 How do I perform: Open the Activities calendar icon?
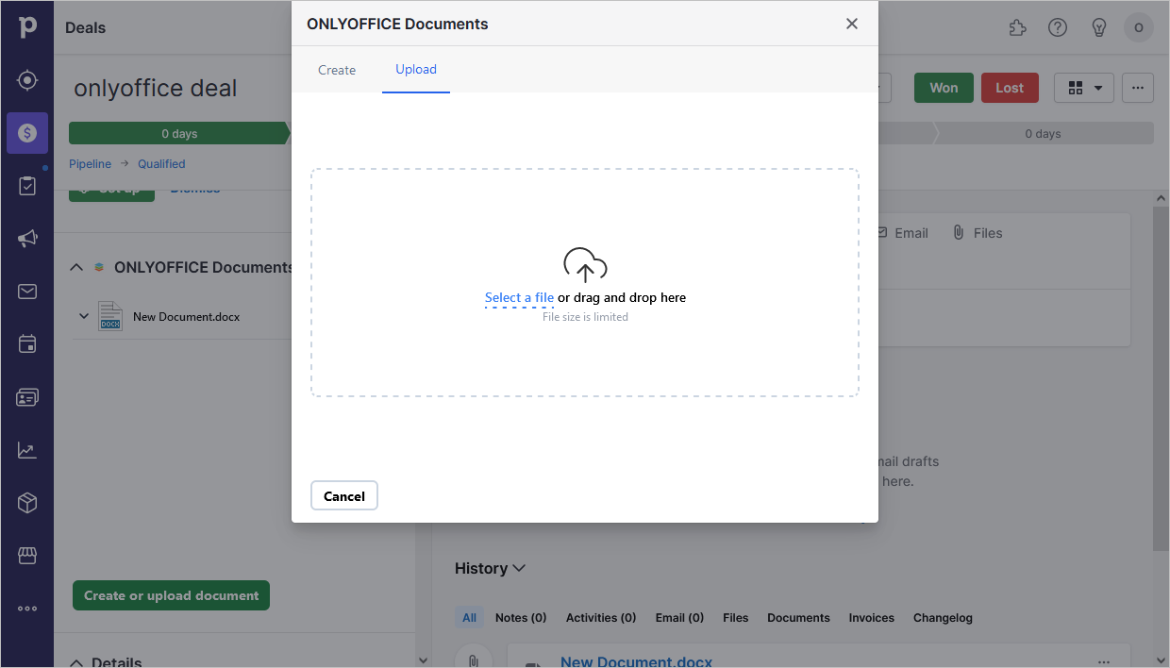click(x=27, y=344)
